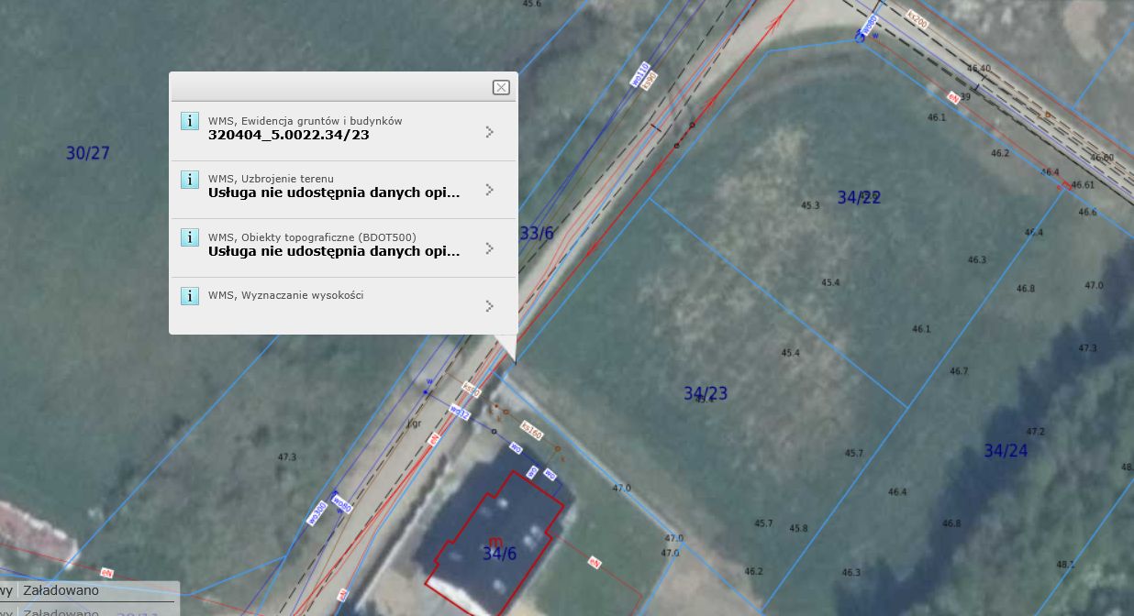Image resolution: width=1134 pixels, height=616 pixels.
Task: Click the Załadowano status text
Action: [x=61, y=590]
